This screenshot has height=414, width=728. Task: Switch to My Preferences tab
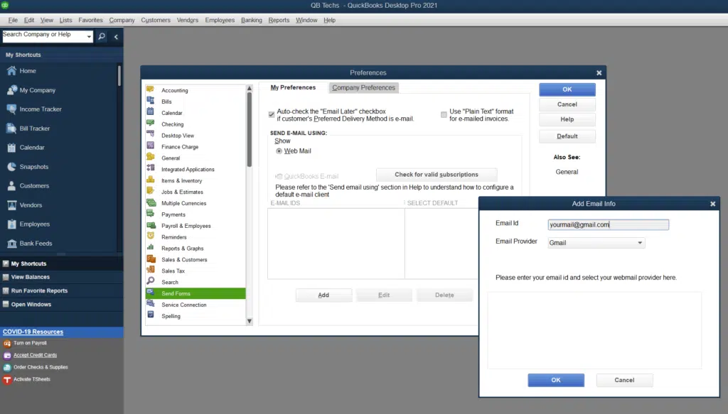coord(293,87)
